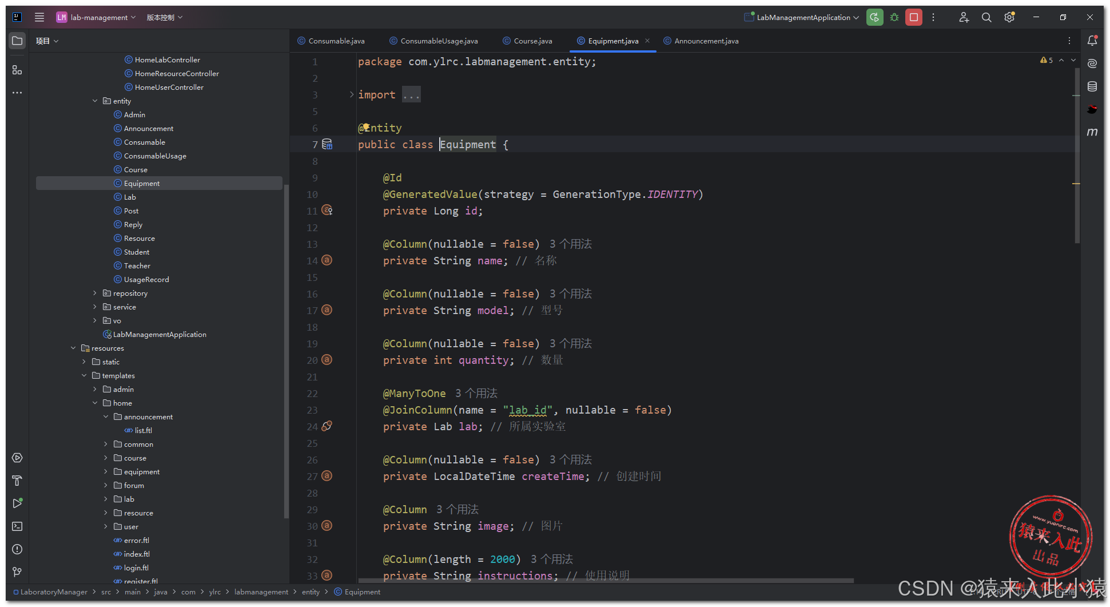The width and height of the screenshot is (1110, 607).
Task: Click LaboratoryManager in breadcrumb bar
Action: point(54,592)
